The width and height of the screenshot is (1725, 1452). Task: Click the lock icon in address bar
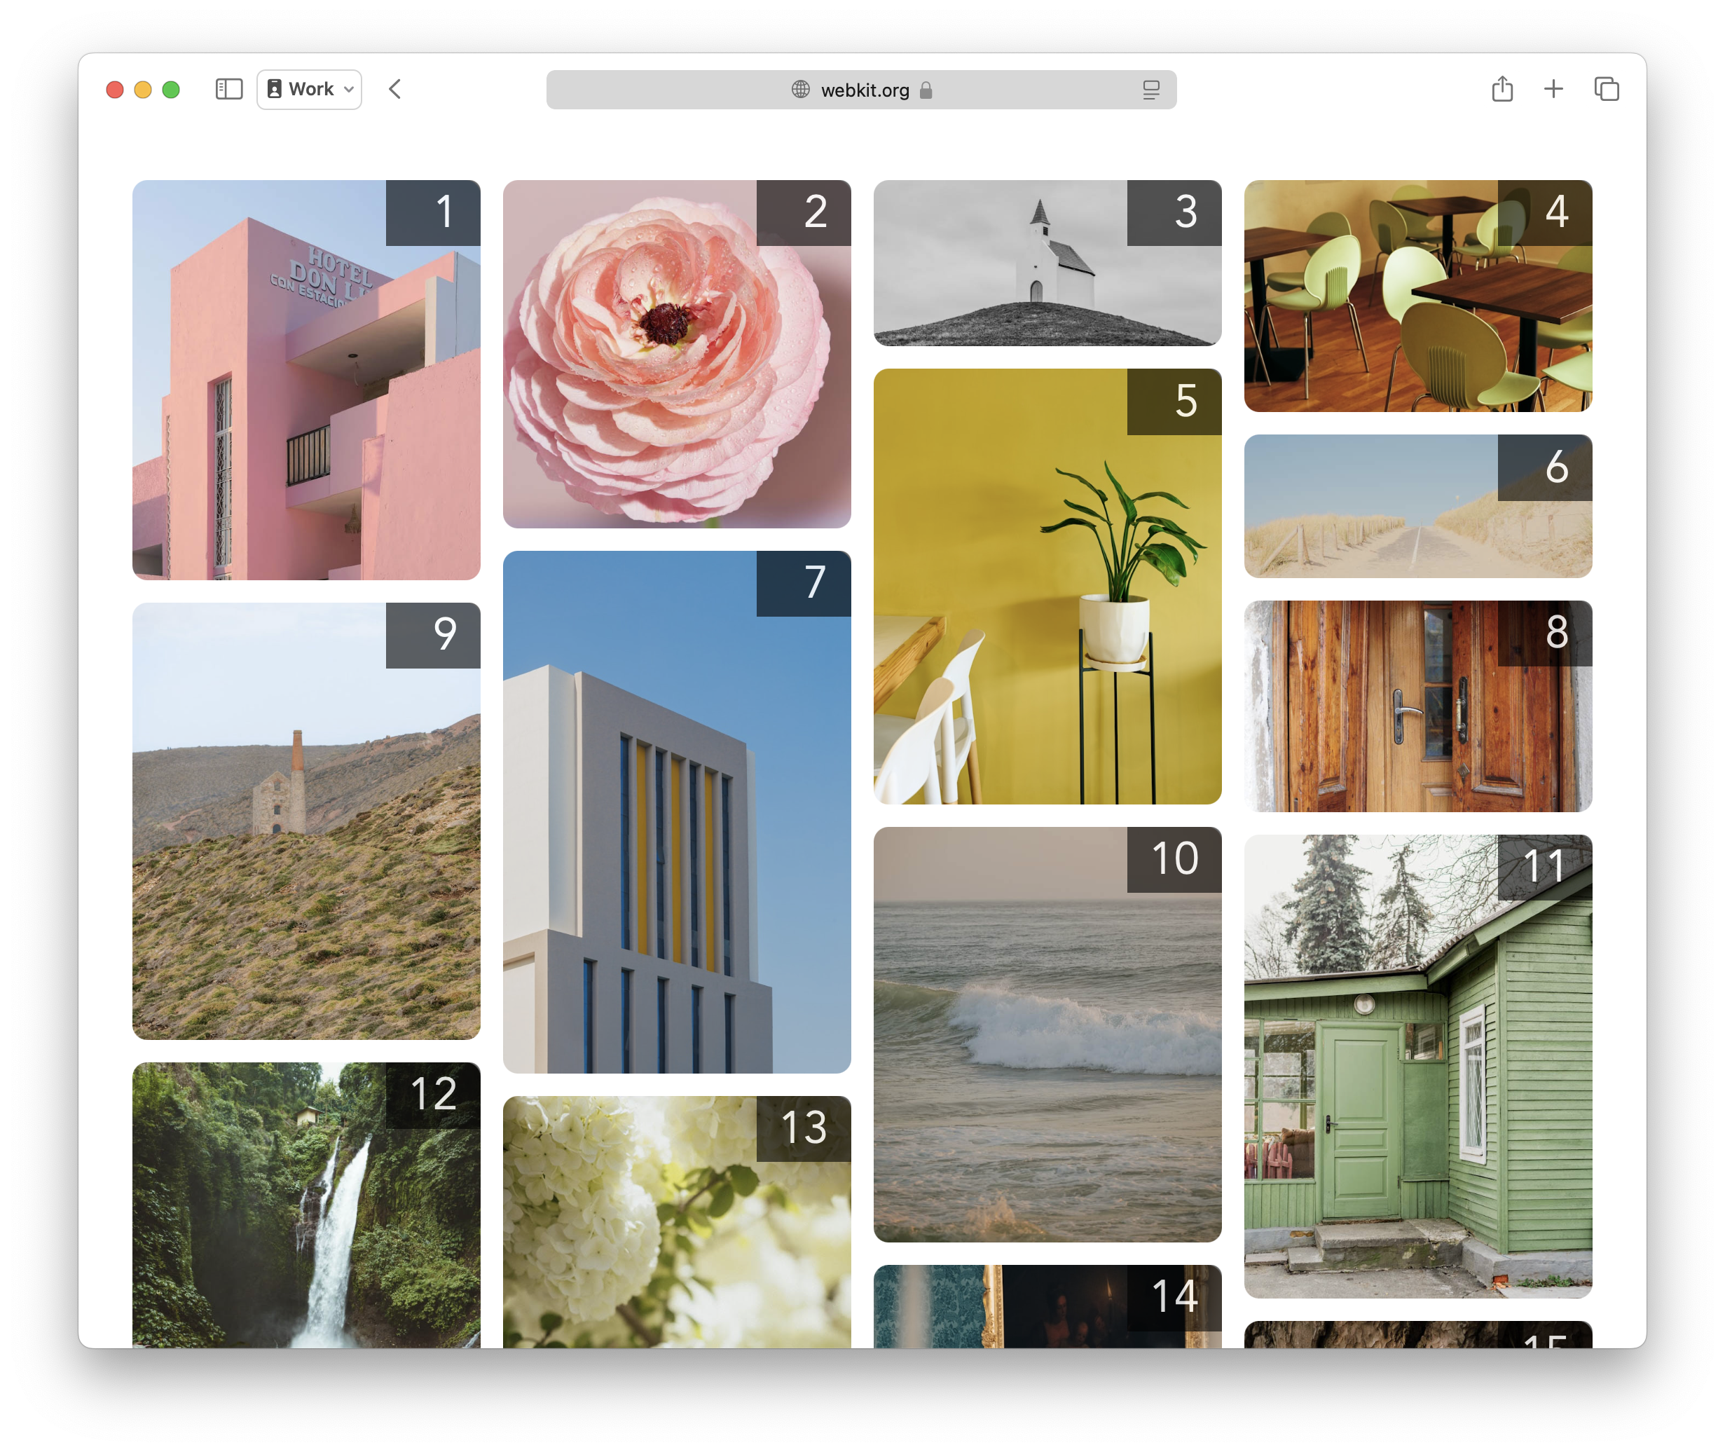point(926,90)
